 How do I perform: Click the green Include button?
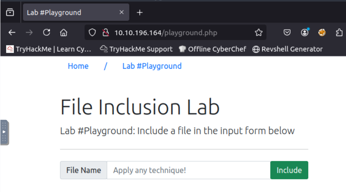pyautogui.click(x=289, y=170)
